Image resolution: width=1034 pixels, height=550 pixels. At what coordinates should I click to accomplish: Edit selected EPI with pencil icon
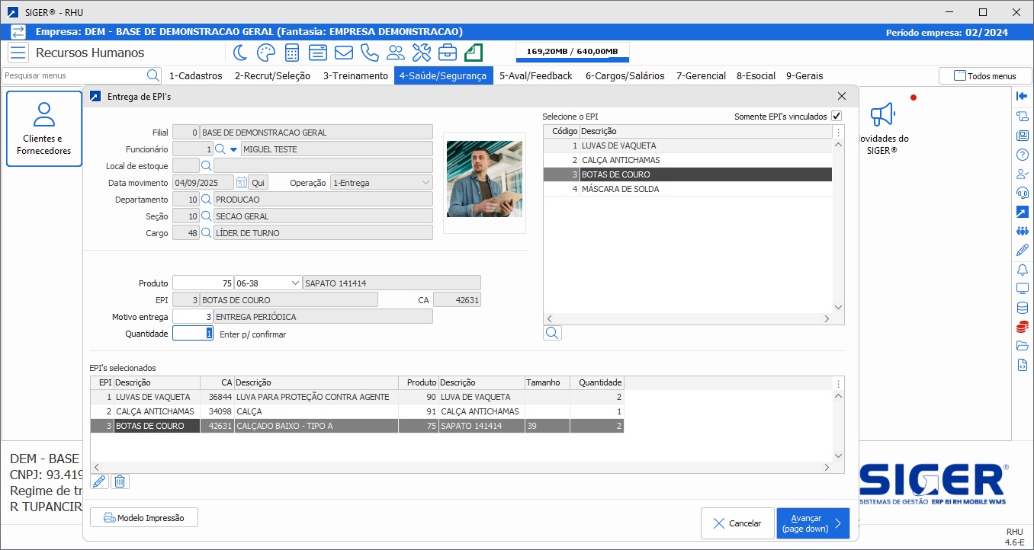tap(99, 481)
